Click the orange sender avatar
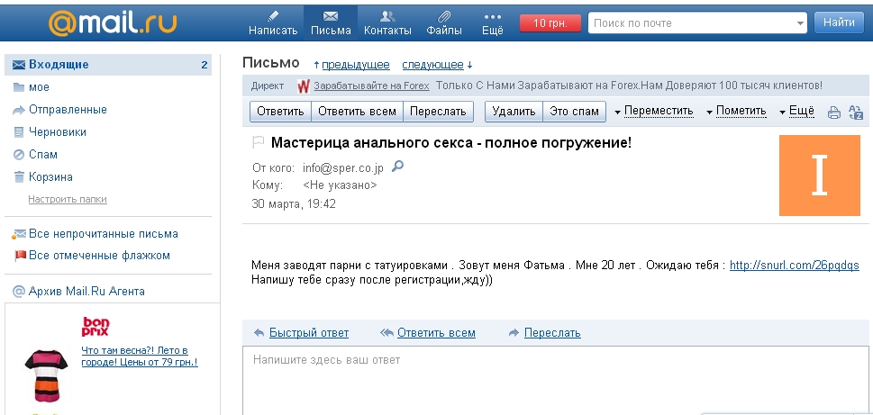Screen dimensions: 873x415 pyautogui.click(x=820, y=176)
